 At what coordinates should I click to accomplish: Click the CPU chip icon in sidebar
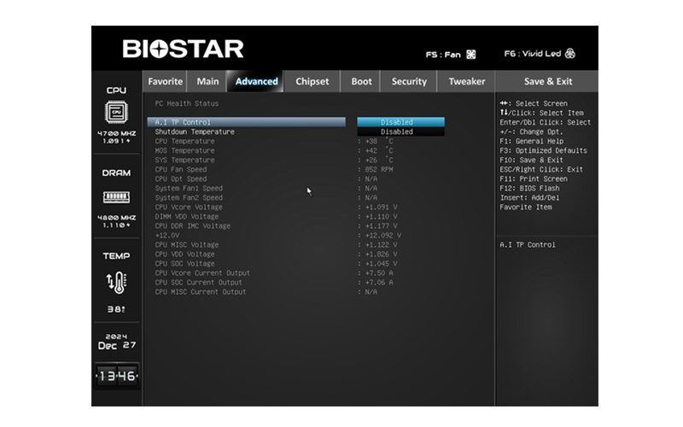tap(116, 112)
